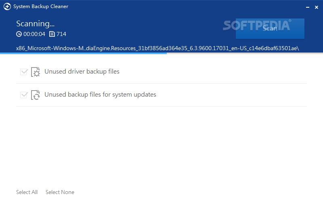The image size is (323, 207).
Task: Click the 714 scanned files count
Action: pos(61,34)
